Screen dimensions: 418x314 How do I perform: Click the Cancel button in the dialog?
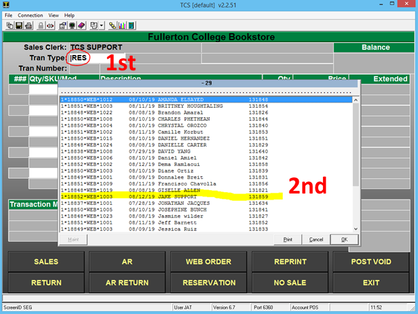tap(316, 240)
